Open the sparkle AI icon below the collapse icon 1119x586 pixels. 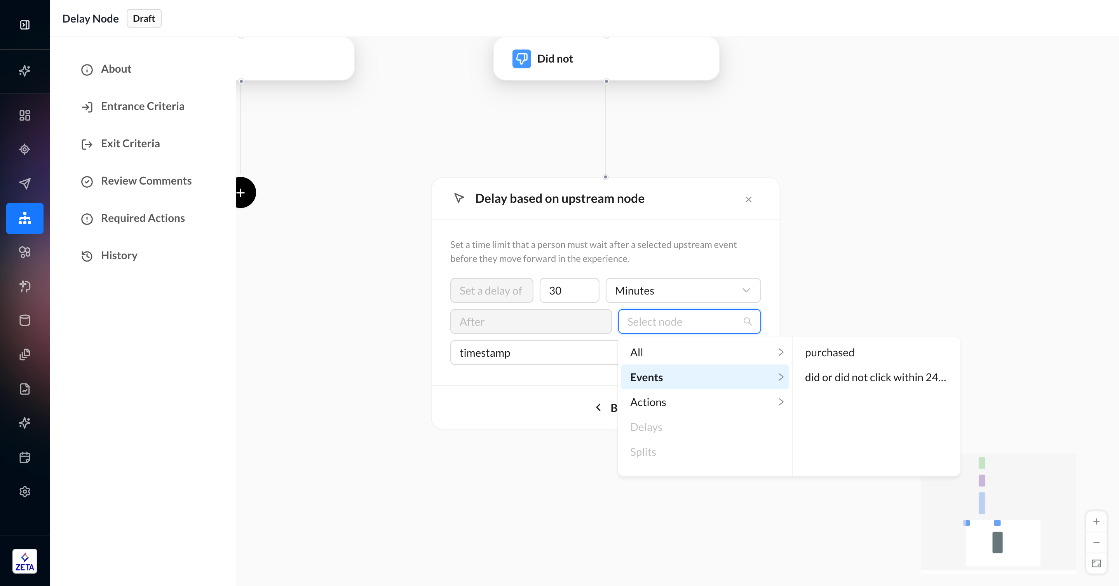25,71
